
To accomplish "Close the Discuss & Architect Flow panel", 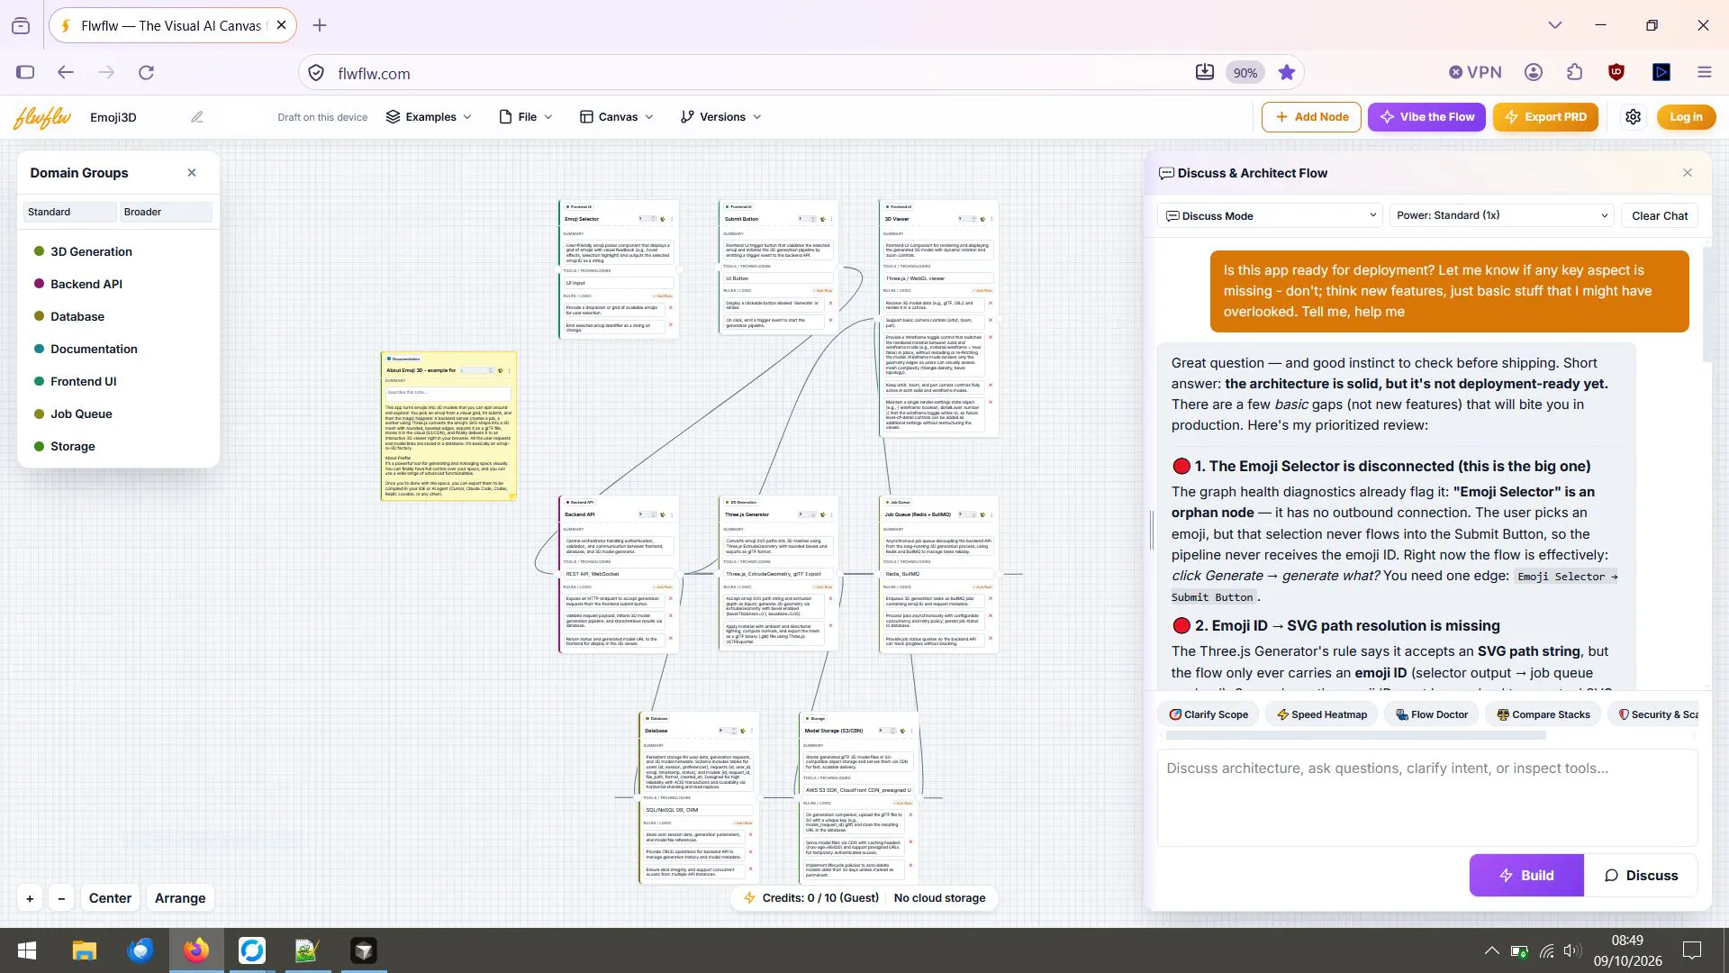I will pyautogui.click(x=1688, y=173).
